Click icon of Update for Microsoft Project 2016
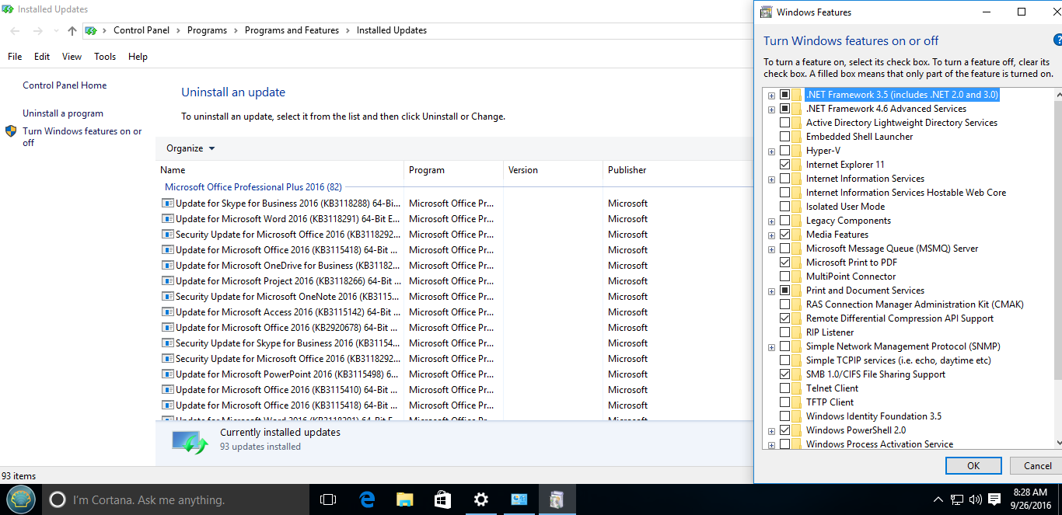The image size is (1062, 515). click(167, 281)
